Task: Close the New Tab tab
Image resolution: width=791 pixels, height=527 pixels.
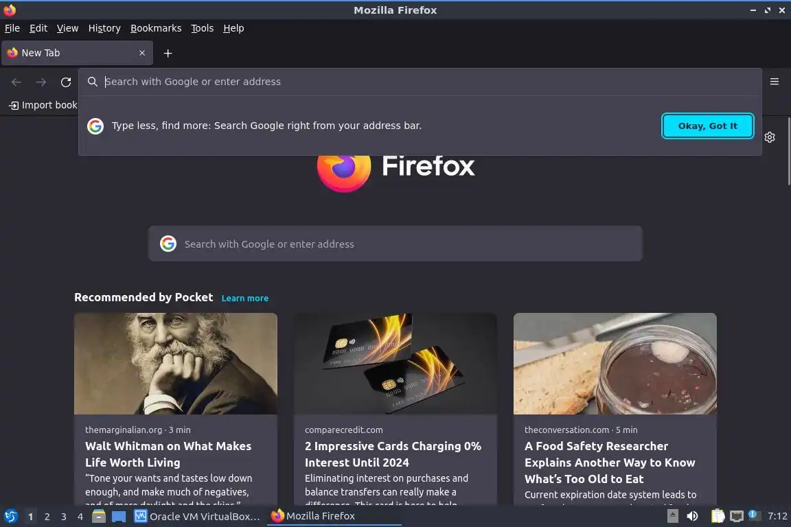Action: click(142, 53)
